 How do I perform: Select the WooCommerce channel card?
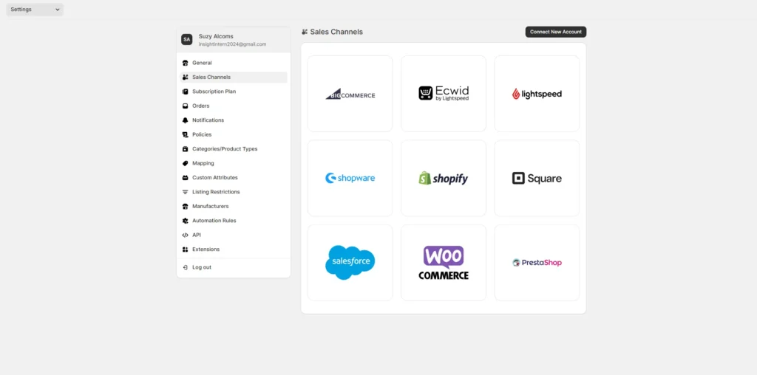point(444,263)
